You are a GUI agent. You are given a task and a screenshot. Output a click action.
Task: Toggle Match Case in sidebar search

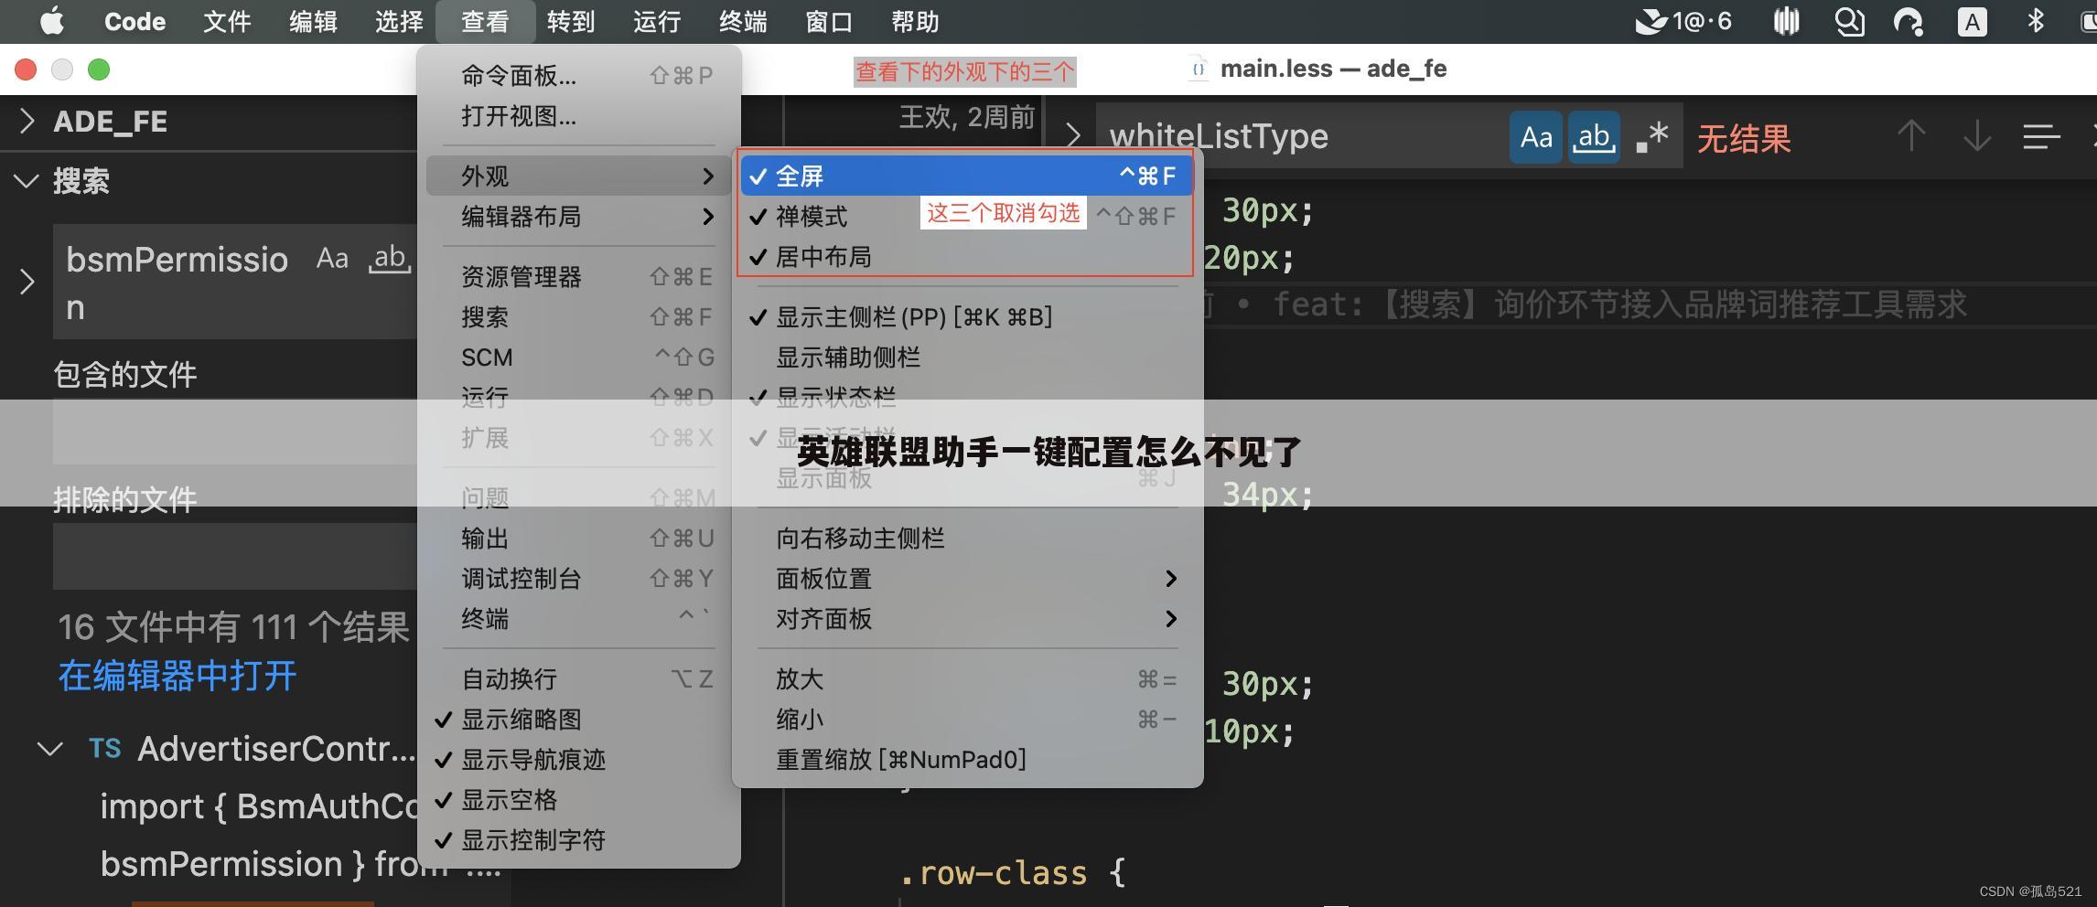coord(332,259)
